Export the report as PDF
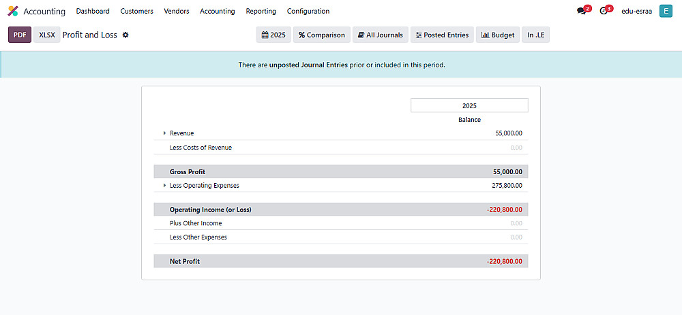The height and width of the screenshot is (315, 682). [20, 35]
